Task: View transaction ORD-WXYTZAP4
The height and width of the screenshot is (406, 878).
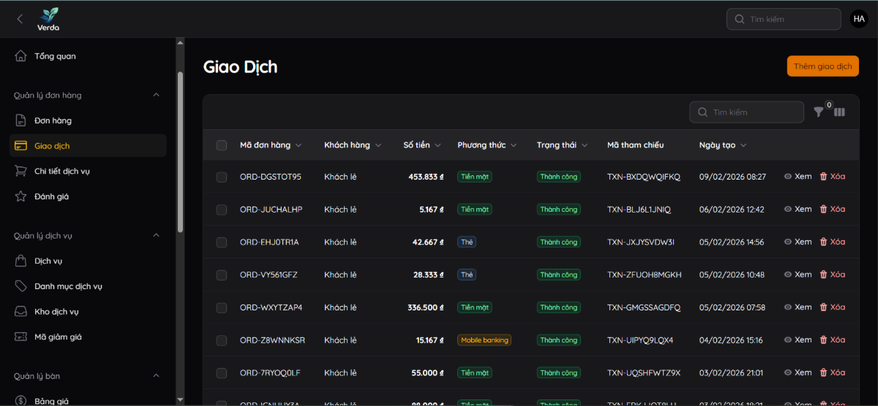Action: [x=798, y=307]
